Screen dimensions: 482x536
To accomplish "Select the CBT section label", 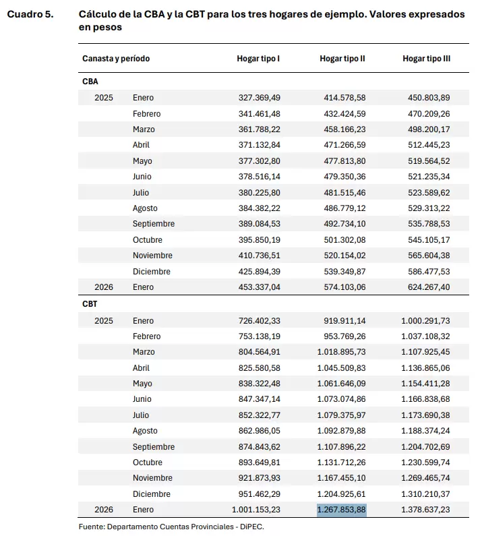I will coord(90,304).
